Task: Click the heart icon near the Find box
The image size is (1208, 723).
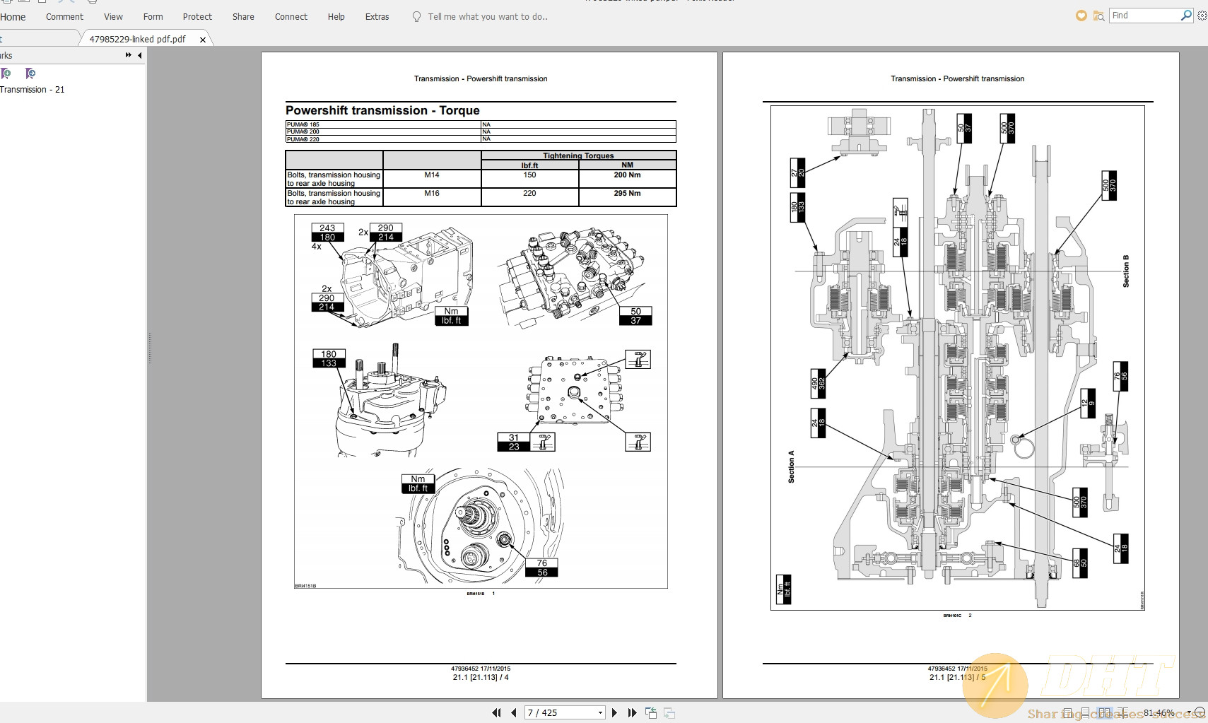Action: tap(1081, 15)
